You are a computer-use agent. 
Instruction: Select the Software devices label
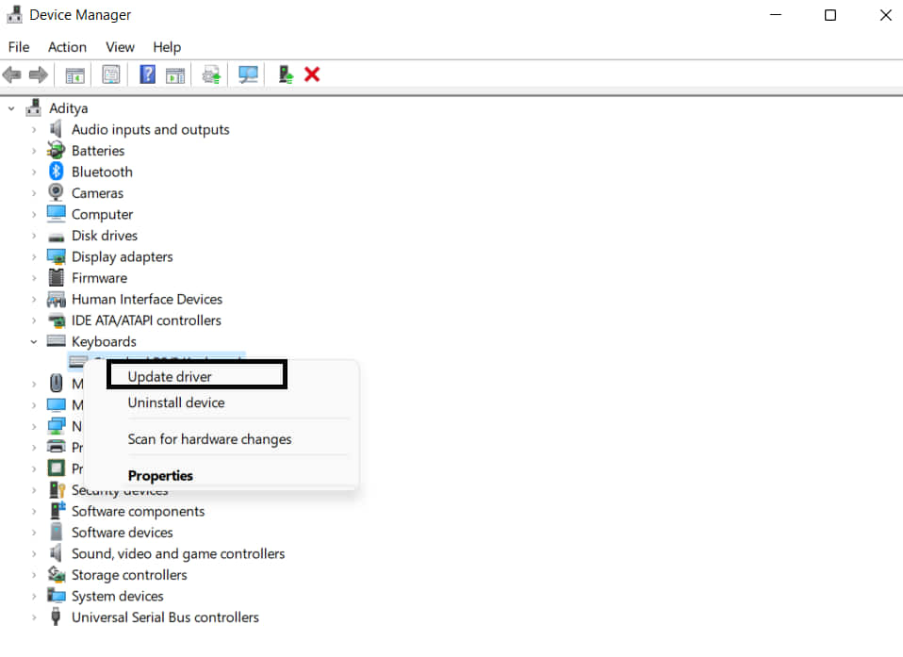(123, 533)
